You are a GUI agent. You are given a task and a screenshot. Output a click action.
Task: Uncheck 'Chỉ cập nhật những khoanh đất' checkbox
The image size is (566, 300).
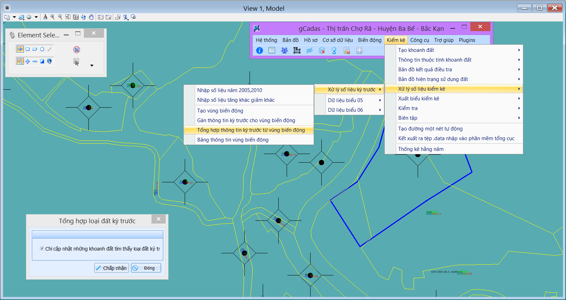pos(42,248)
